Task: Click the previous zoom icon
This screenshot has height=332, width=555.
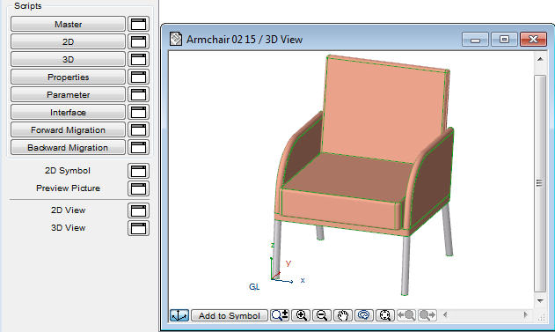Action: pyautogui.click(x=406, y=315)
